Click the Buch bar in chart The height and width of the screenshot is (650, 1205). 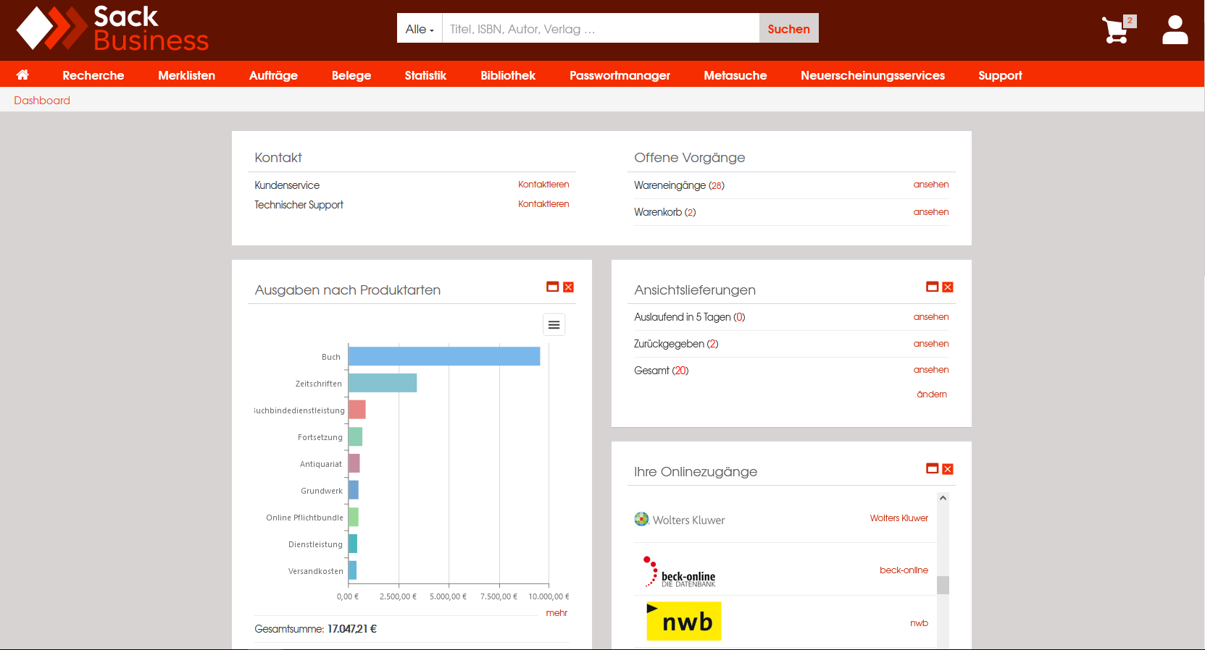[x=444, y=356]
